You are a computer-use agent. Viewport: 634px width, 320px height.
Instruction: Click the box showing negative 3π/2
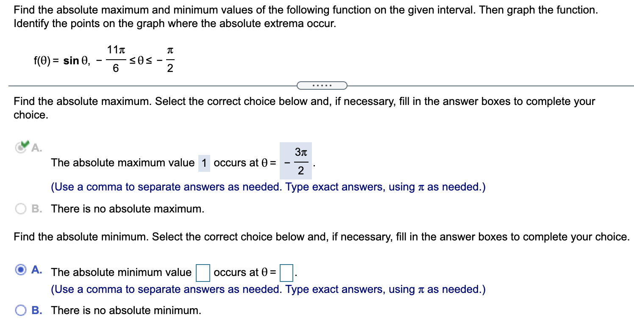click(297, 163)
